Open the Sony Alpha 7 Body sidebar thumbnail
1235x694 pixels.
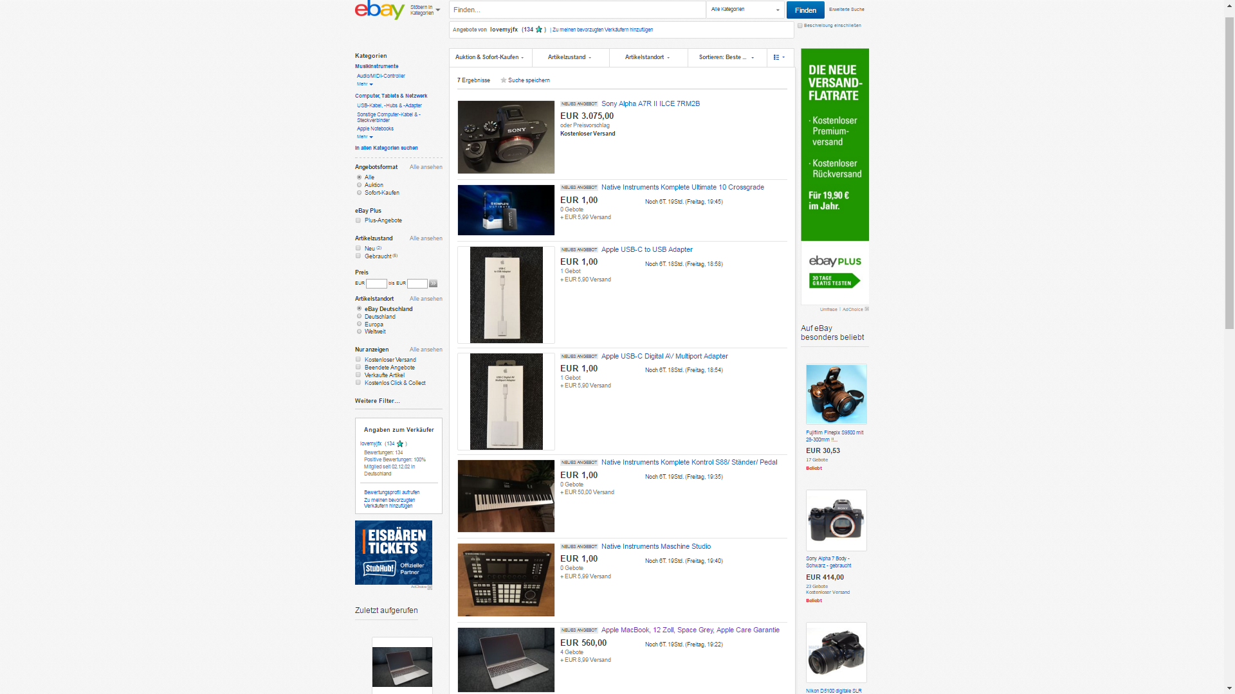(x=836, y=520)
